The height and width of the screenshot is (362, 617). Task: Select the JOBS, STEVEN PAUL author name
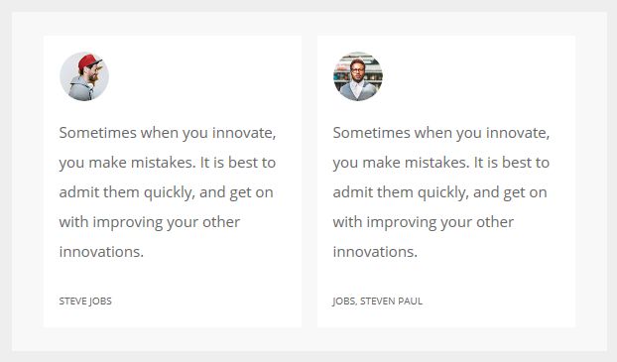coord(377,302)
